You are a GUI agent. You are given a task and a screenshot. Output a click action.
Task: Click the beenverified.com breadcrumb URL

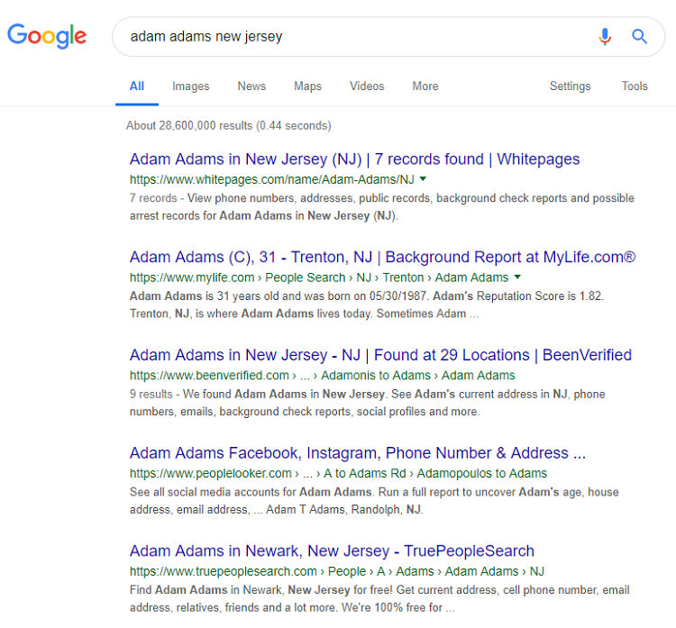point(322,375)
